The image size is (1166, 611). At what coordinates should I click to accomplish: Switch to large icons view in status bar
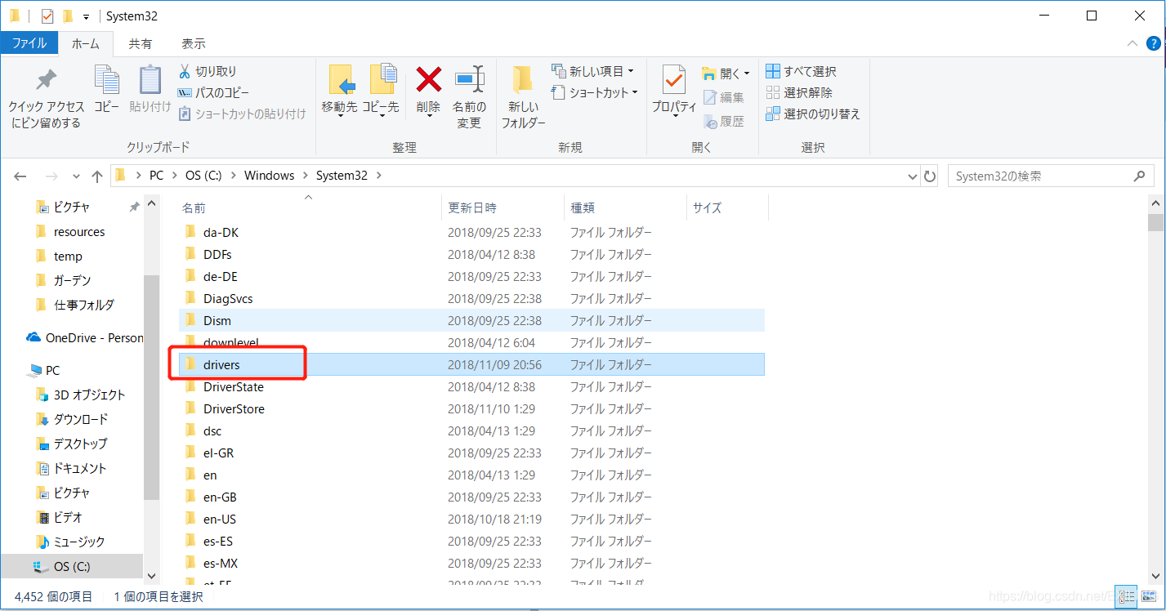point(1148,597)
